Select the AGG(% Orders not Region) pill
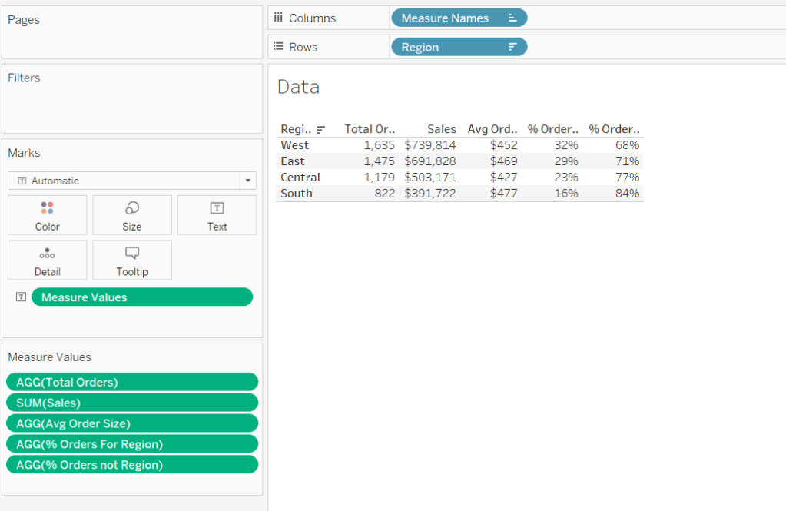The height and width of the screenshot is (511, 786). tap(131, 465)
